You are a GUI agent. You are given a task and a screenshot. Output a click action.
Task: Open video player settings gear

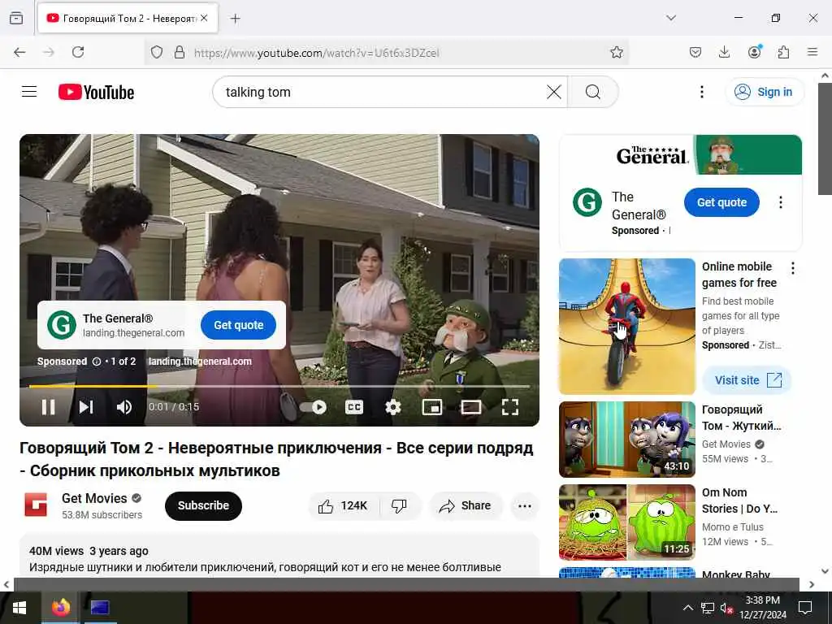392,407
